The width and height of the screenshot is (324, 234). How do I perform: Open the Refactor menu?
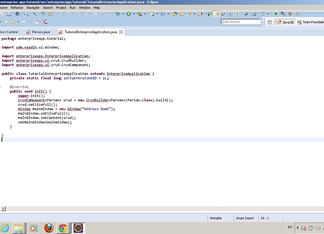17,7
